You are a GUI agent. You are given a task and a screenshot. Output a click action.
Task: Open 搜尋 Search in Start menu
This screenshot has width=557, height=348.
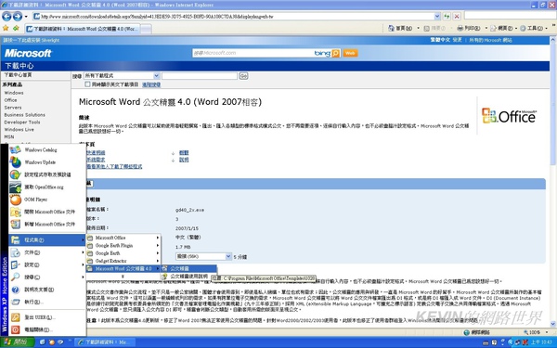pyautogui.click(x=47, y=277)
